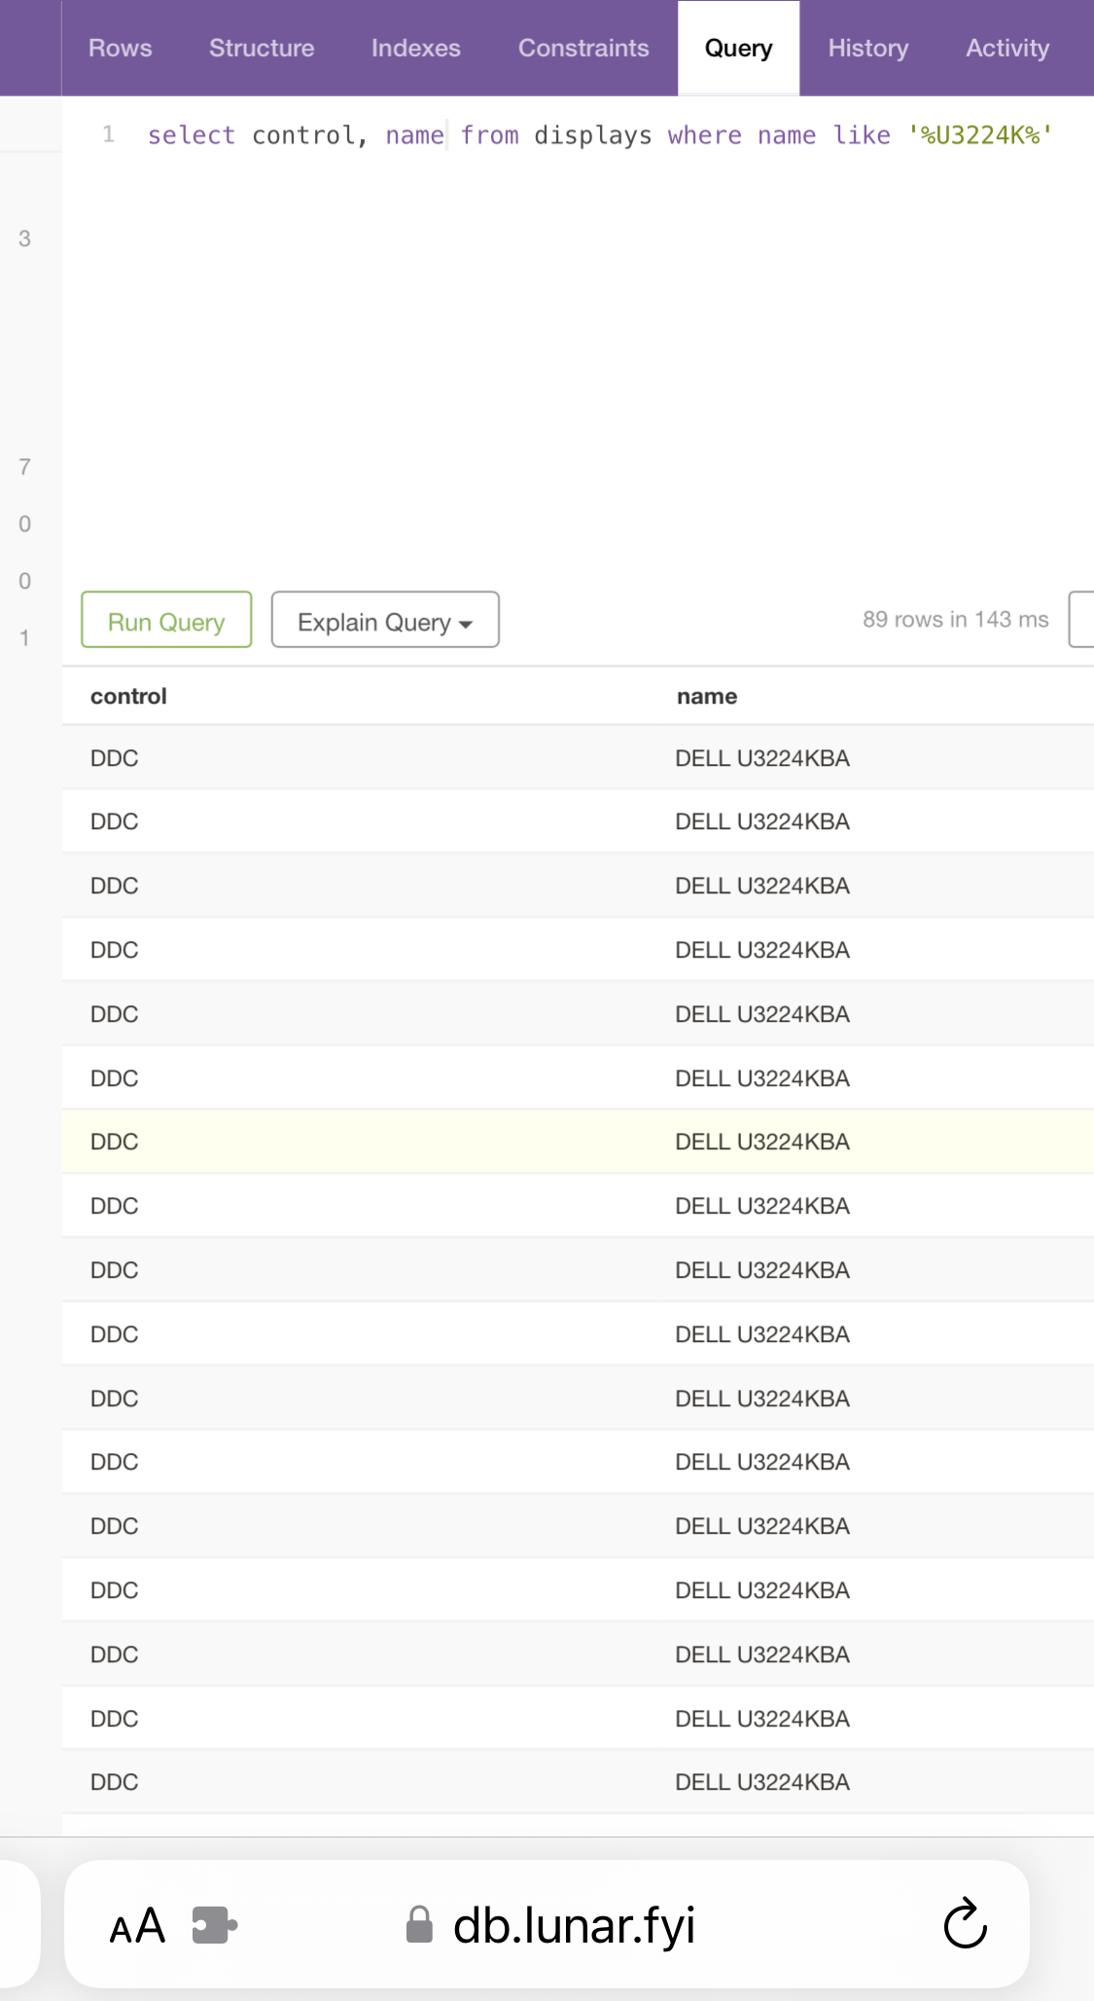
Task: Click inside the SQL query editor line
Action: [600, 135]
